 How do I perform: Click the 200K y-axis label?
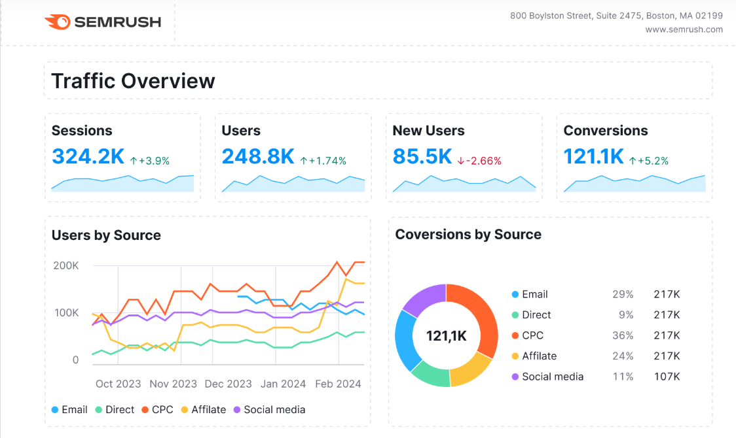click(x=65, y=265)
